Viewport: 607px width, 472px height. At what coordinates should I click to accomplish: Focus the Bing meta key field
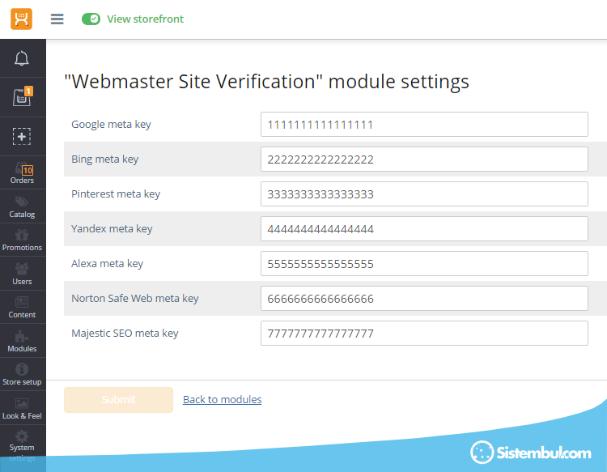(424, 159)
